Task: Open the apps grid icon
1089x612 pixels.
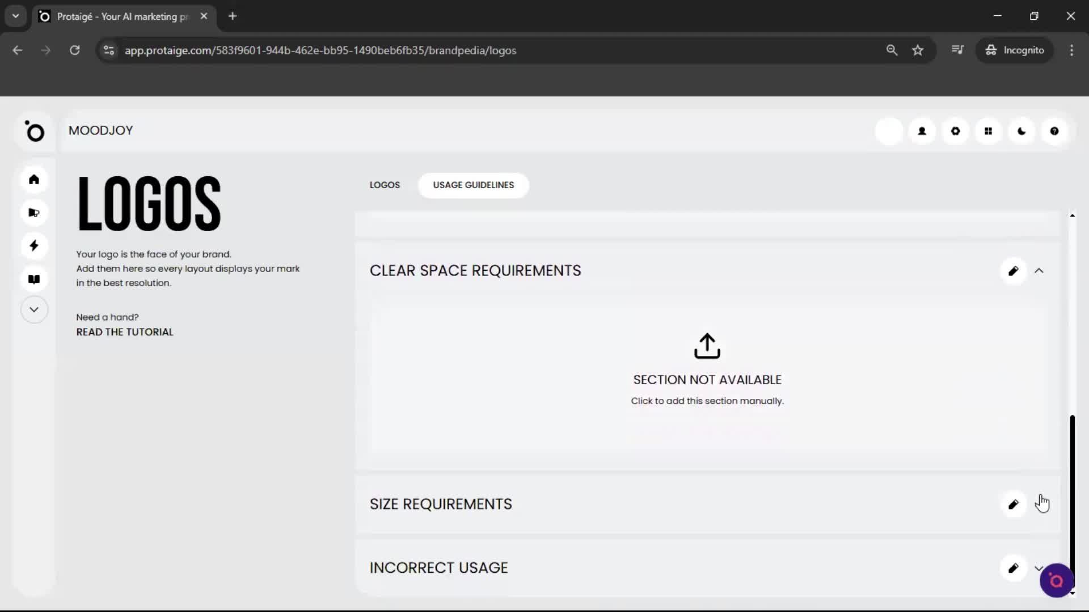Action: 988,131
